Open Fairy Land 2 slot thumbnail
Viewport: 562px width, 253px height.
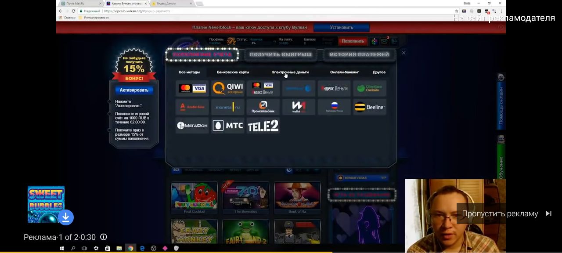pos(246,231)
